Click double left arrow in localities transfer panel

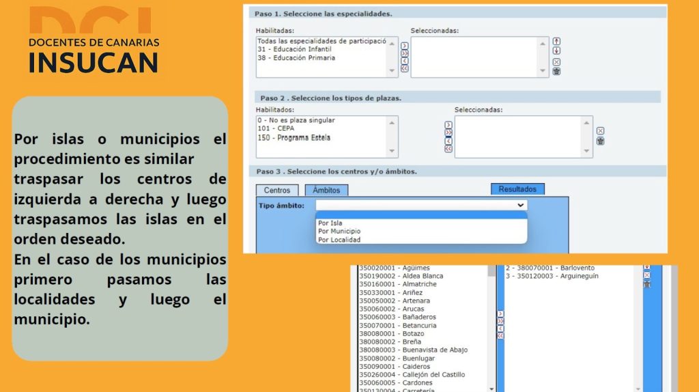500,335
